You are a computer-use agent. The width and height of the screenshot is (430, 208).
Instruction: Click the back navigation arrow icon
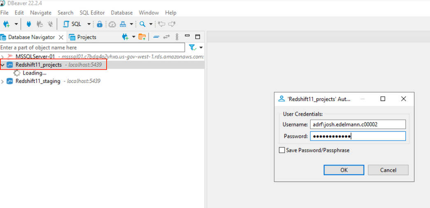pos(162,24)
